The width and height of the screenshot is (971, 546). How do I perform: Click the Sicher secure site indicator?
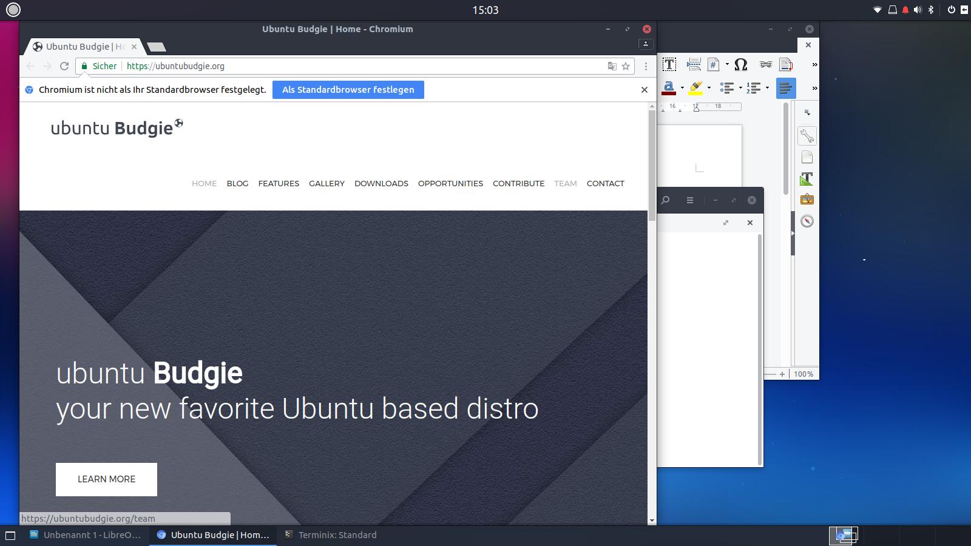point(99,66)
